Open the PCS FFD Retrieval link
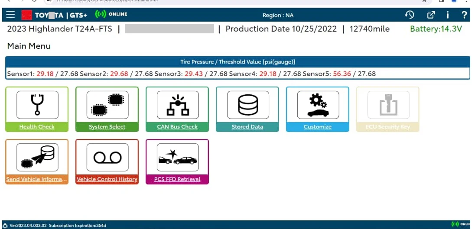The image size is (475, 229). [x=177, y=179]
